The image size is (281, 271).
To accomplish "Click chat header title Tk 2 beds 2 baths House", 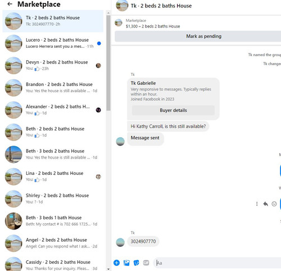I will pyautogui.click(x=161, y=6).
